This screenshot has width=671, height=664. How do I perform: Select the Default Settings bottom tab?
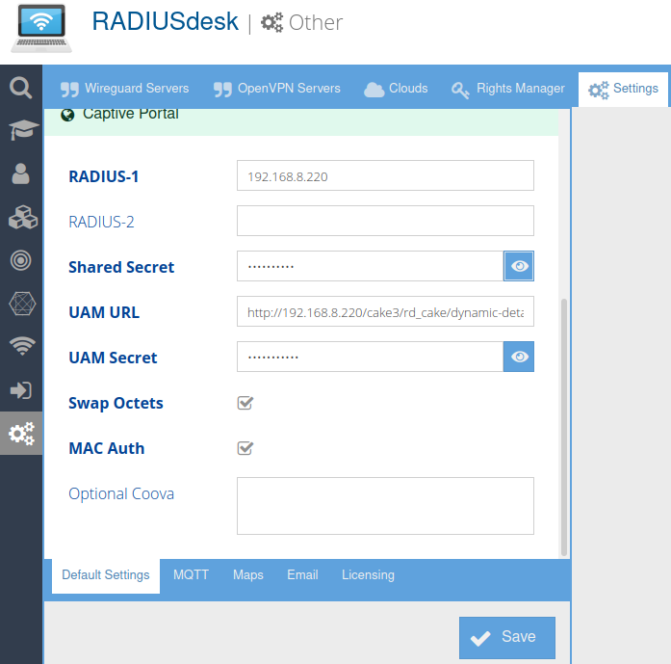point(106,575)
